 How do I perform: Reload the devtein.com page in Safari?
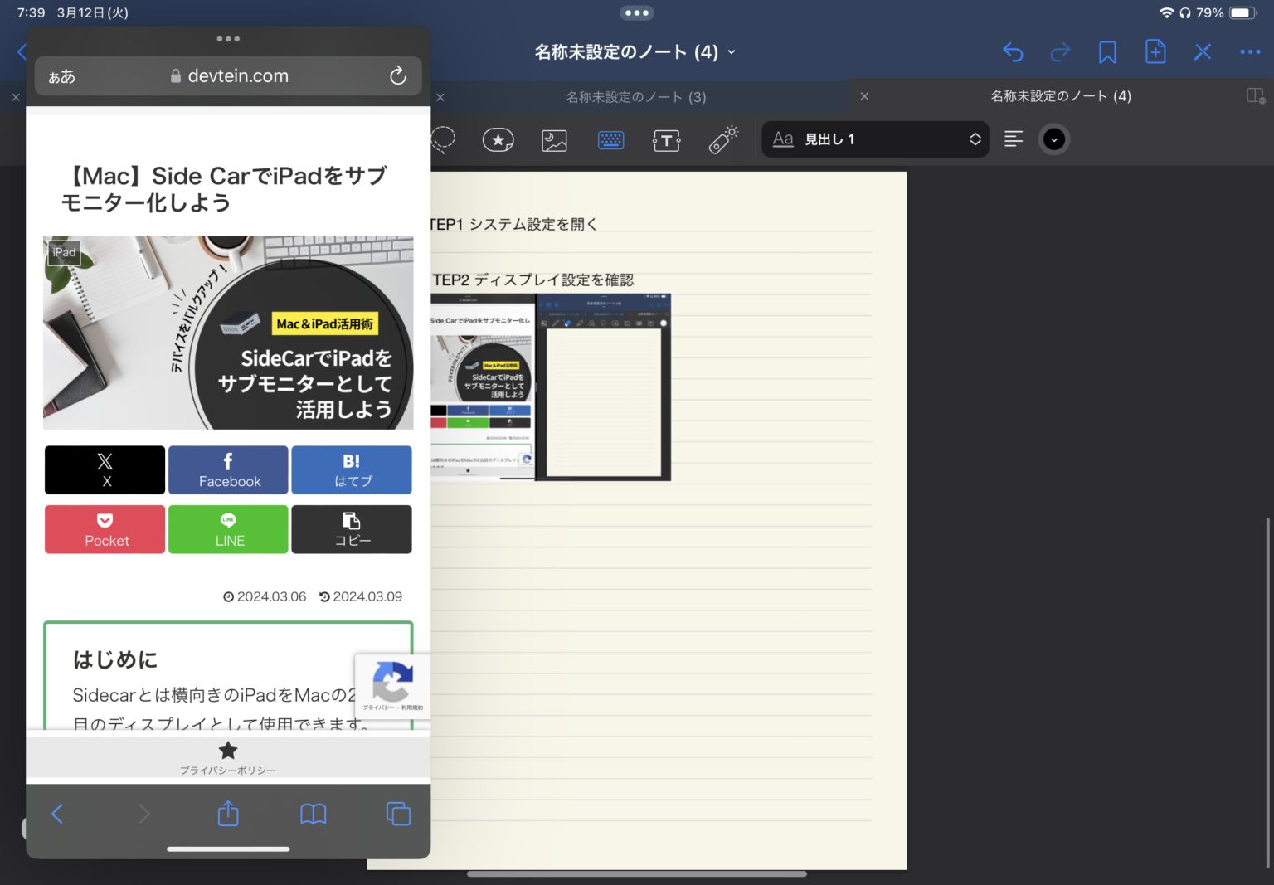(x=398, y=75)
